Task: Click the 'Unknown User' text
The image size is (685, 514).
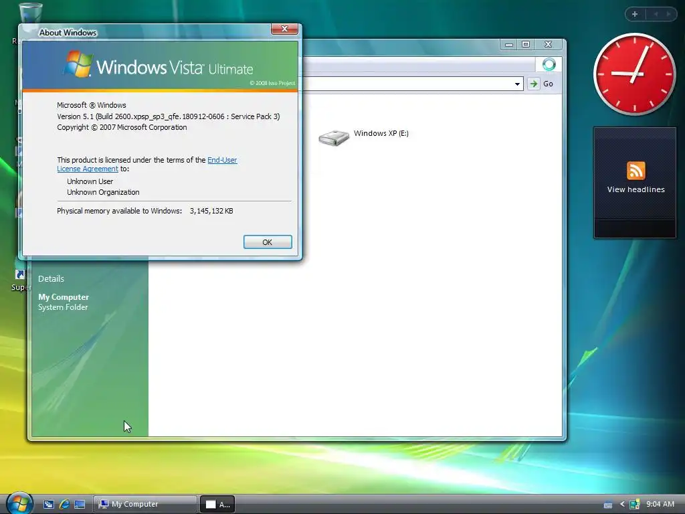Action: click(x=90, y=181)
